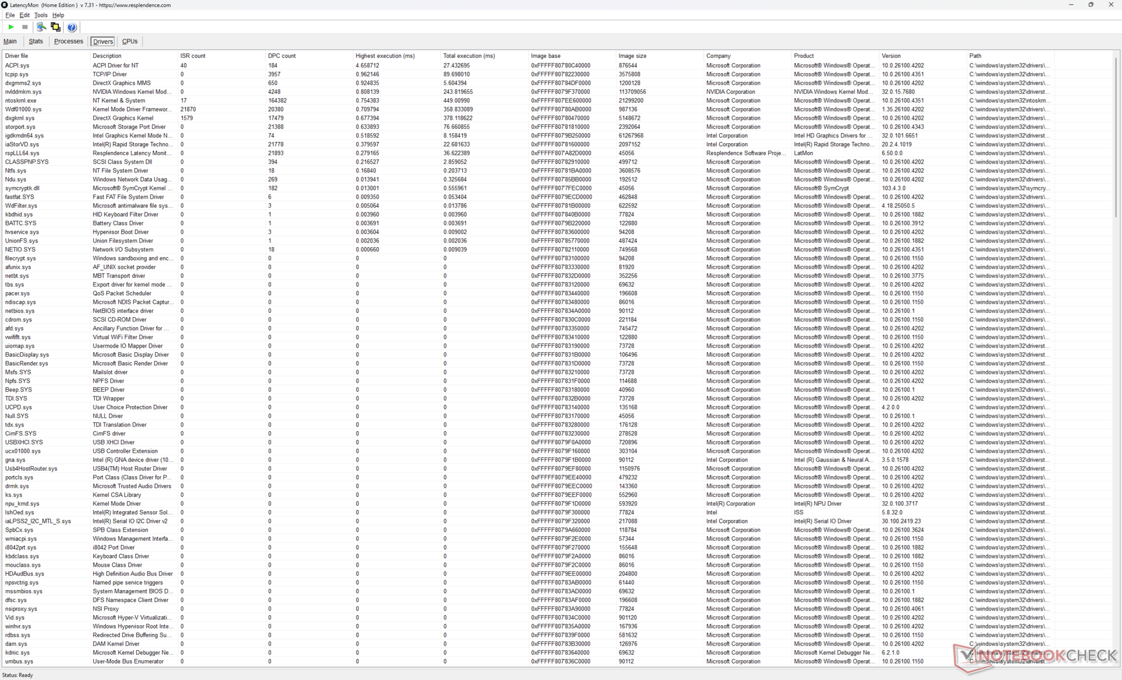The image size is (1122, 680).
Task: Switch to the Processes tab
Action: click(68, 41)
